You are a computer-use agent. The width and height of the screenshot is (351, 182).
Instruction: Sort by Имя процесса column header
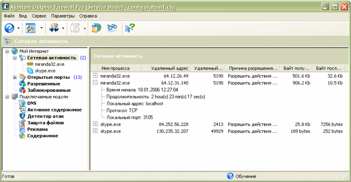point(120,68)
